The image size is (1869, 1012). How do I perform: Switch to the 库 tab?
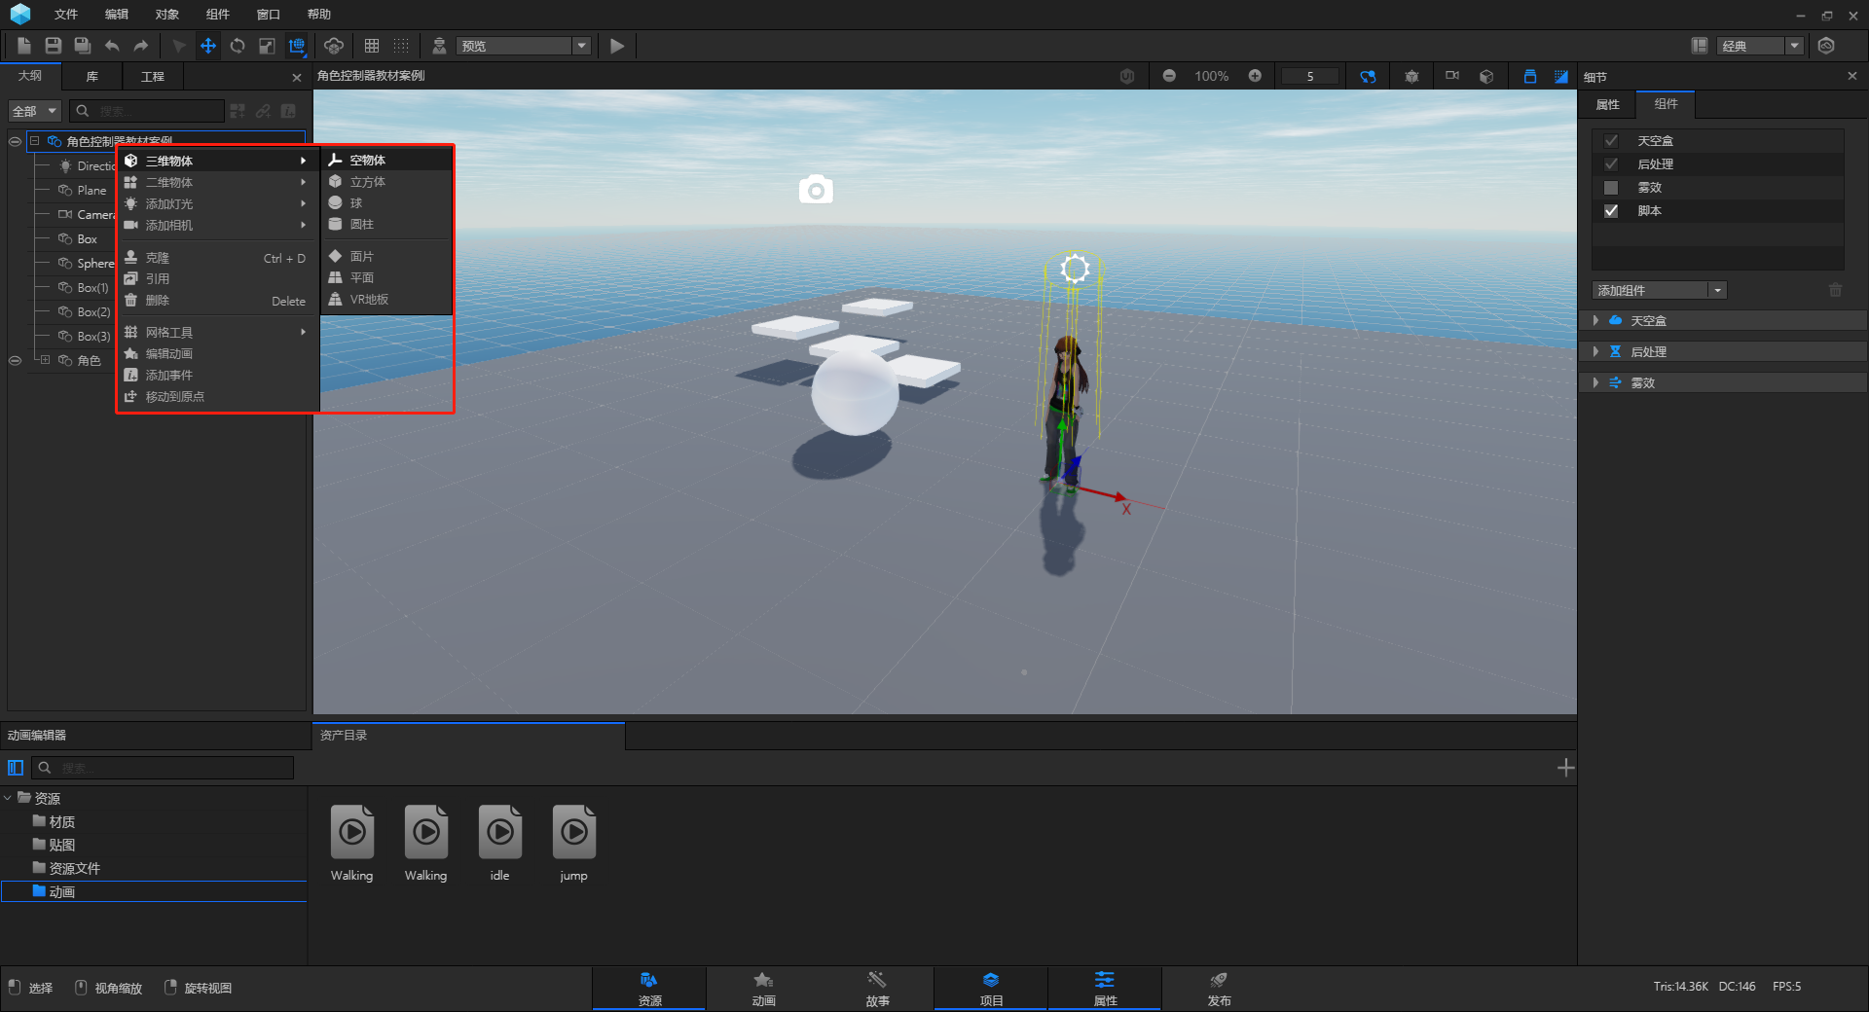(92, 77)
